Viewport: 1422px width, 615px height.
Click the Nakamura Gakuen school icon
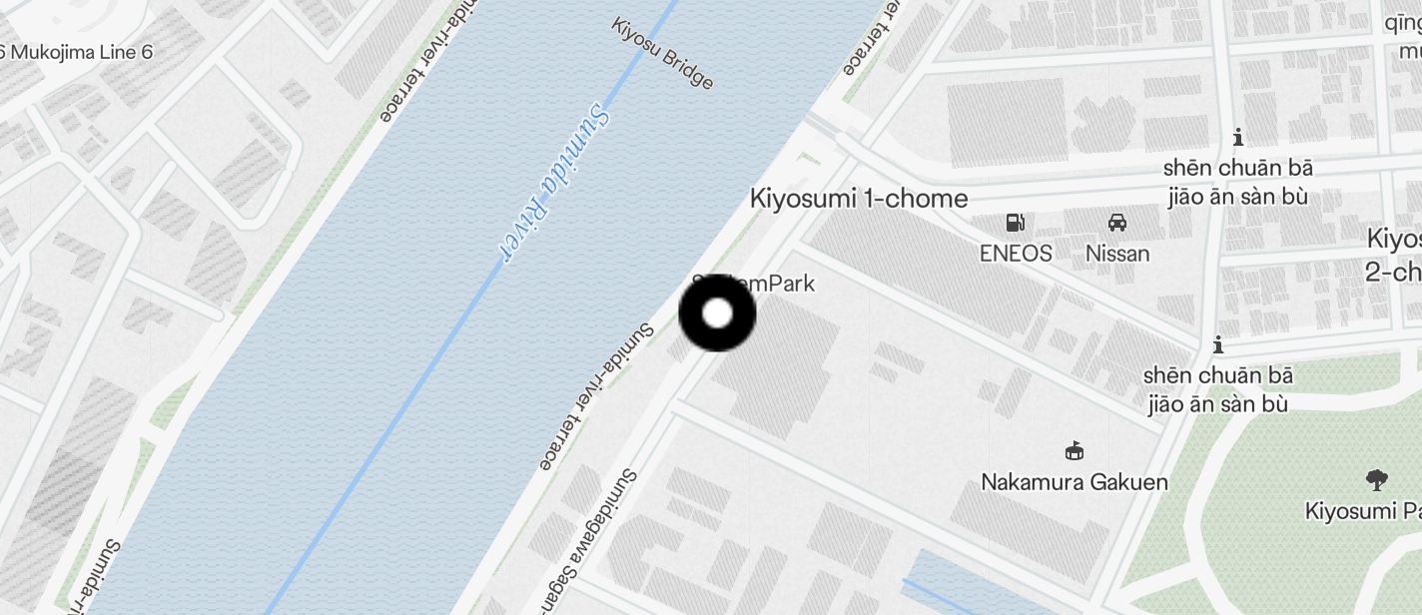1074,451
